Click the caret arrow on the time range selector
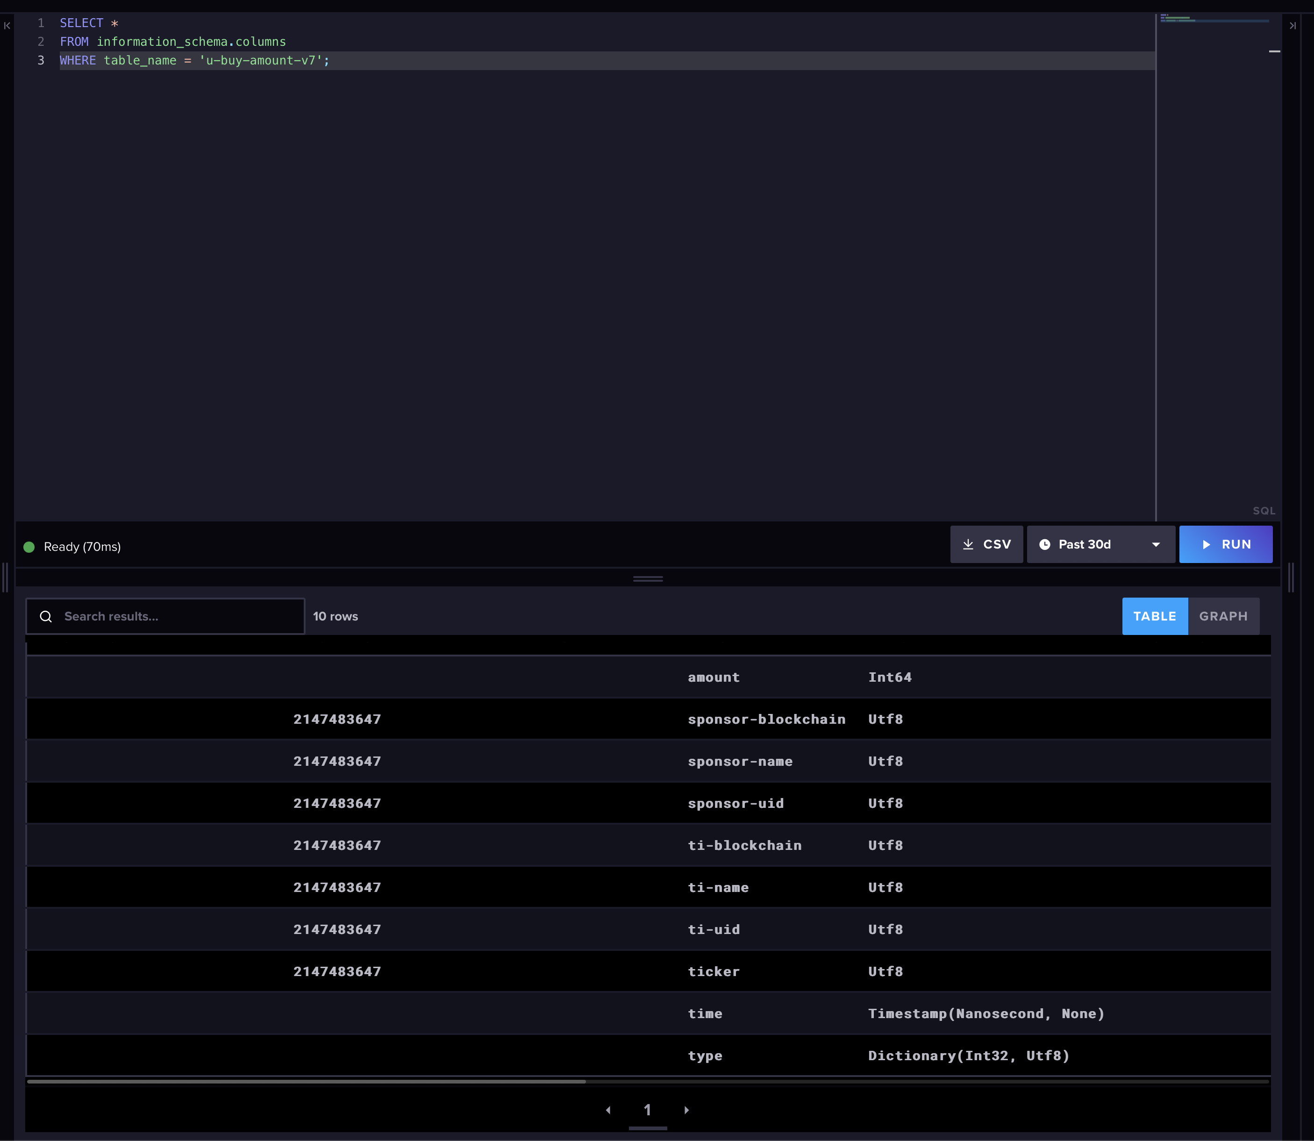Screen dimensions: 1314x1141 tap(1156, 544)
